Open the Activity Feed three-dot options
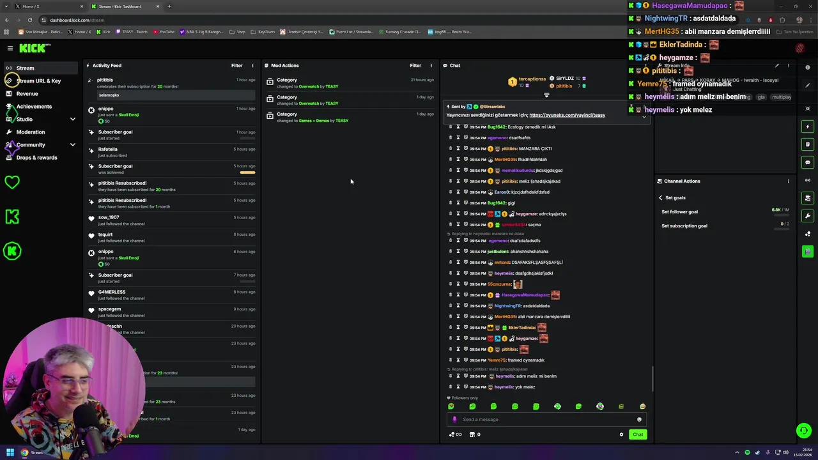 click(x=252, y=65)
